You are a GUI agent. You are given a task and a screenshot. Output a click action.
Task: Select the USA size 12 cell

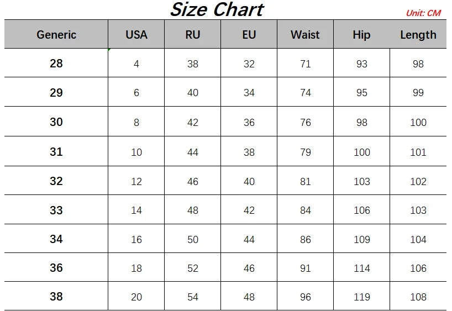point(136,182)
